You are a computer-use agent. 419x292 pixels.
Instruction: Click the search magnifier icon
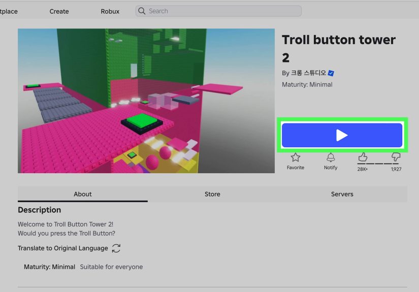pos(142,11)
